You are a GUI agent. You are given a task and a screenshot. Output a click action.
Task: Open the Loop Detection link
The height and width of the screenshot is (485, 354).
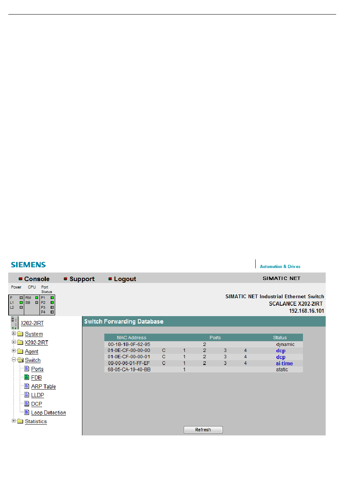pos(48,413)
